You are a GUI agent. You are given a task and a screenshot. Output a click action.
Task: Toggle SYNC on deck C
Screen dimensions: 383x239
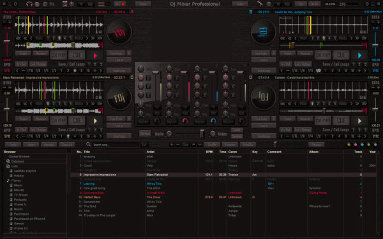click(7, 136)
